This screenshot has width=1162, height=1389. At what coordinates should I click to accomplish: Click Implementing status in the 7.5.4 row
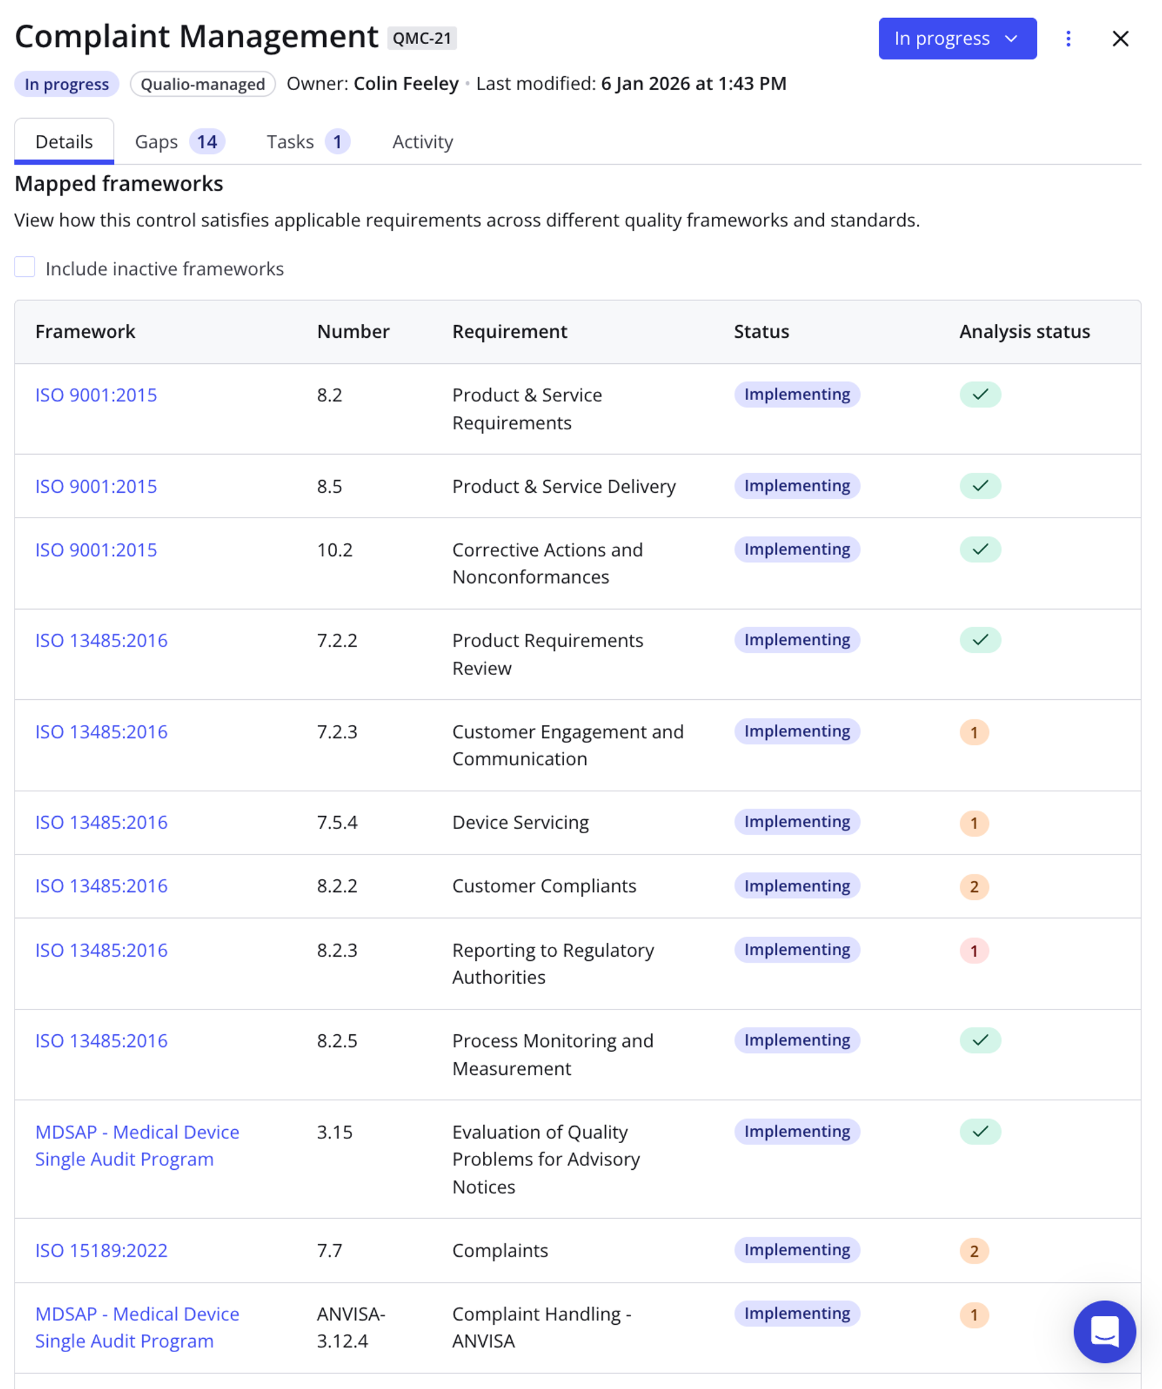click(x=796, y=822)
